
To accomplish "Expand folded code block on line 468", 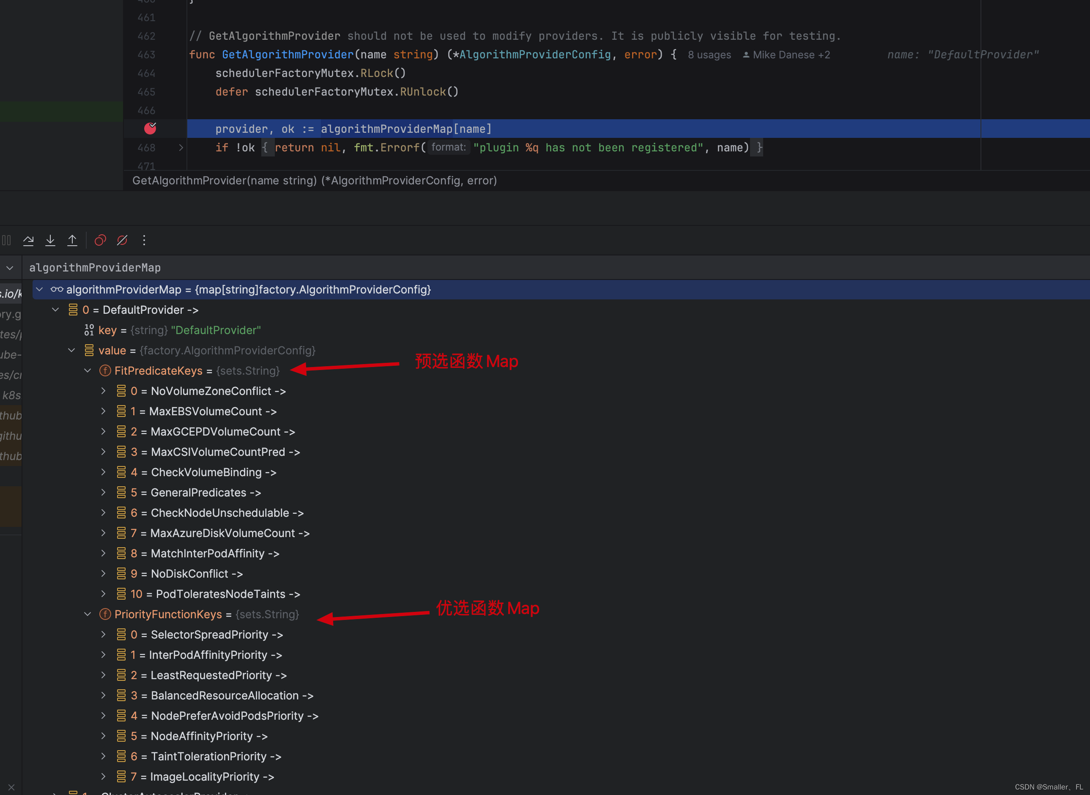I will click(x=181, y=148).
